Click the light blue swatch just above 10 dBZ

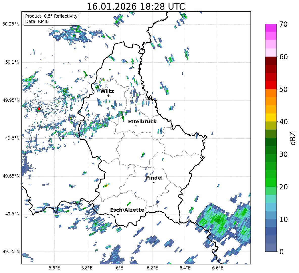click(x=271, y=215)
